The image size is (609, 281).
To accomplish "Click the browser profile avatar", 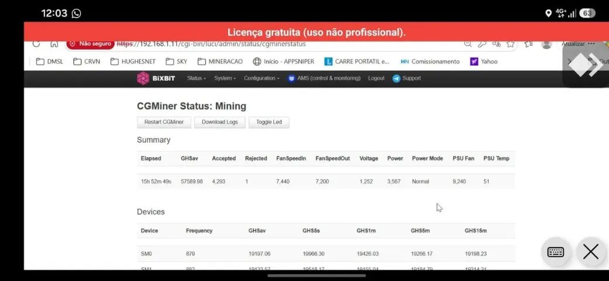I will 546,44.
